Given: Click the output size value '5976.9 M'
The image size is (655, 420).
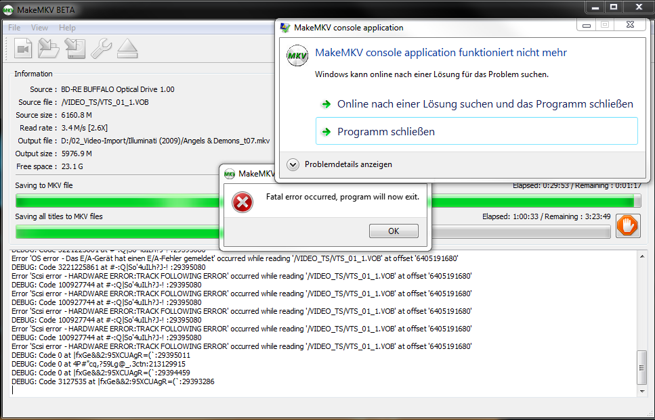Looking at the screenshot, I should [x=77, y=154].
